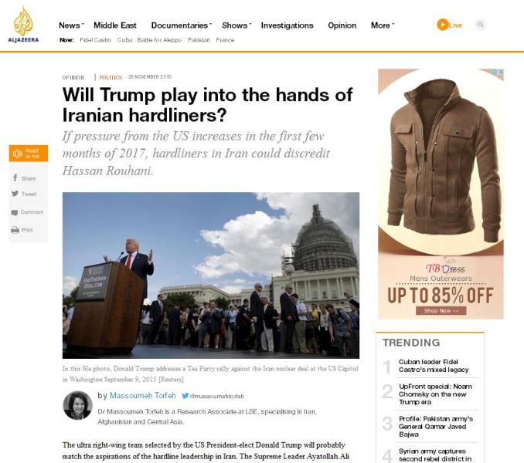The image size is (524, 463).
Task: Click the Fidel Castro trending topic link
Action: coord(96,40)
